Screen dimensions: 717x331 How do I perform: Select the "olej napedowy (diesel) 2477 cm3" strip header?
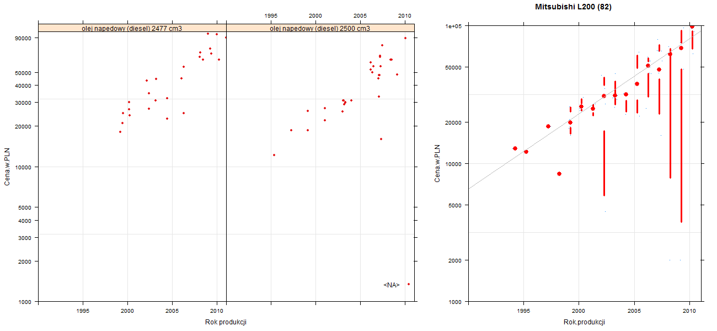(x=132, y=28)
